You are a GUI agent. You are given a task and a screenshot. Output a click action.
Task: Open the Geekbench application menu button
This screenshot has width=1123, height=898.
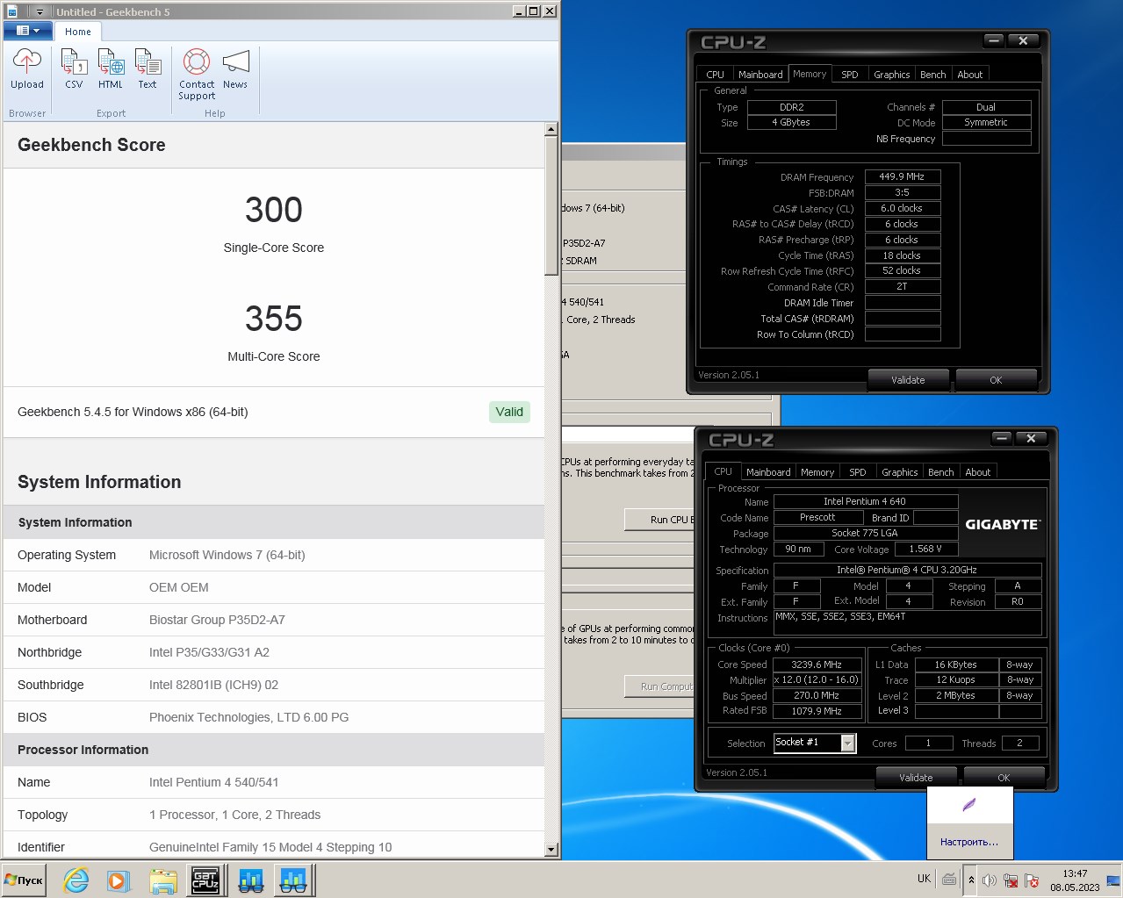(x=27, y=31)
